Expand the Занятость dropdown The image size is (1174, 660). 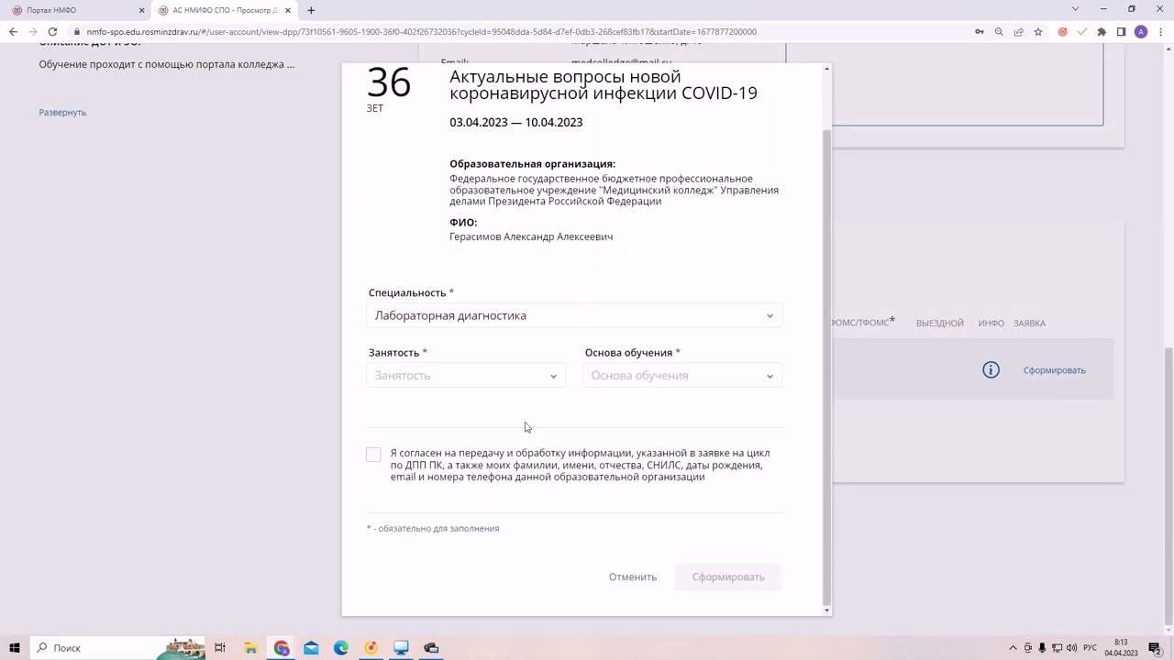[x=466, y=376]
